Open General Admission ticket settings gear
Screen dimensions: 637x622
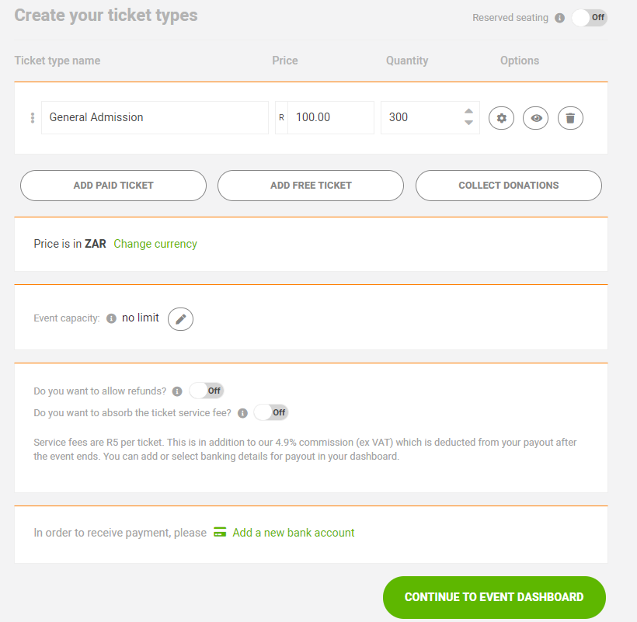(501, 118)
